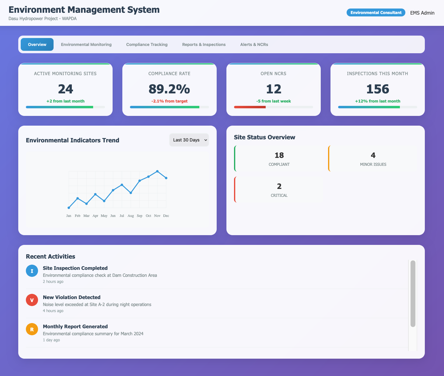Select the Alerts & NCRs tab
Image resolution: width=444 pixels, height=376 pixels.
[254, 44]
